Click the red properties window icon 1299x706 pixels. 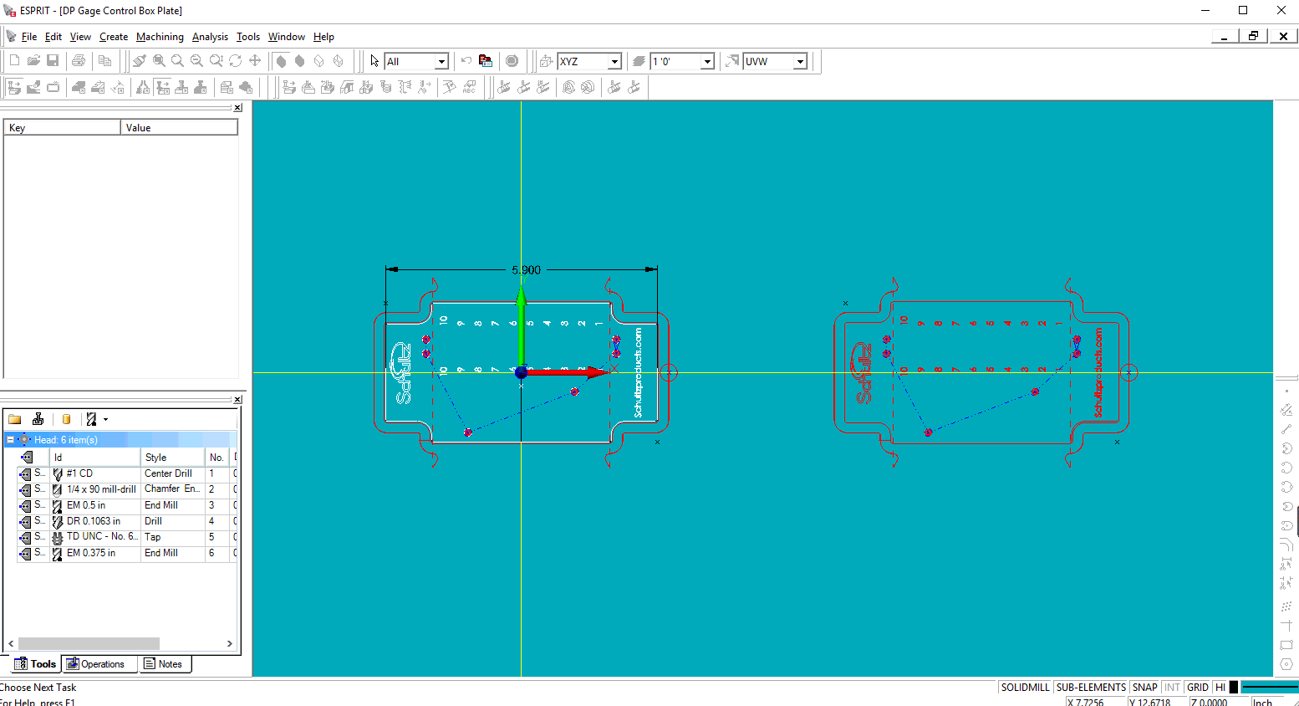(x=486, y=60)
